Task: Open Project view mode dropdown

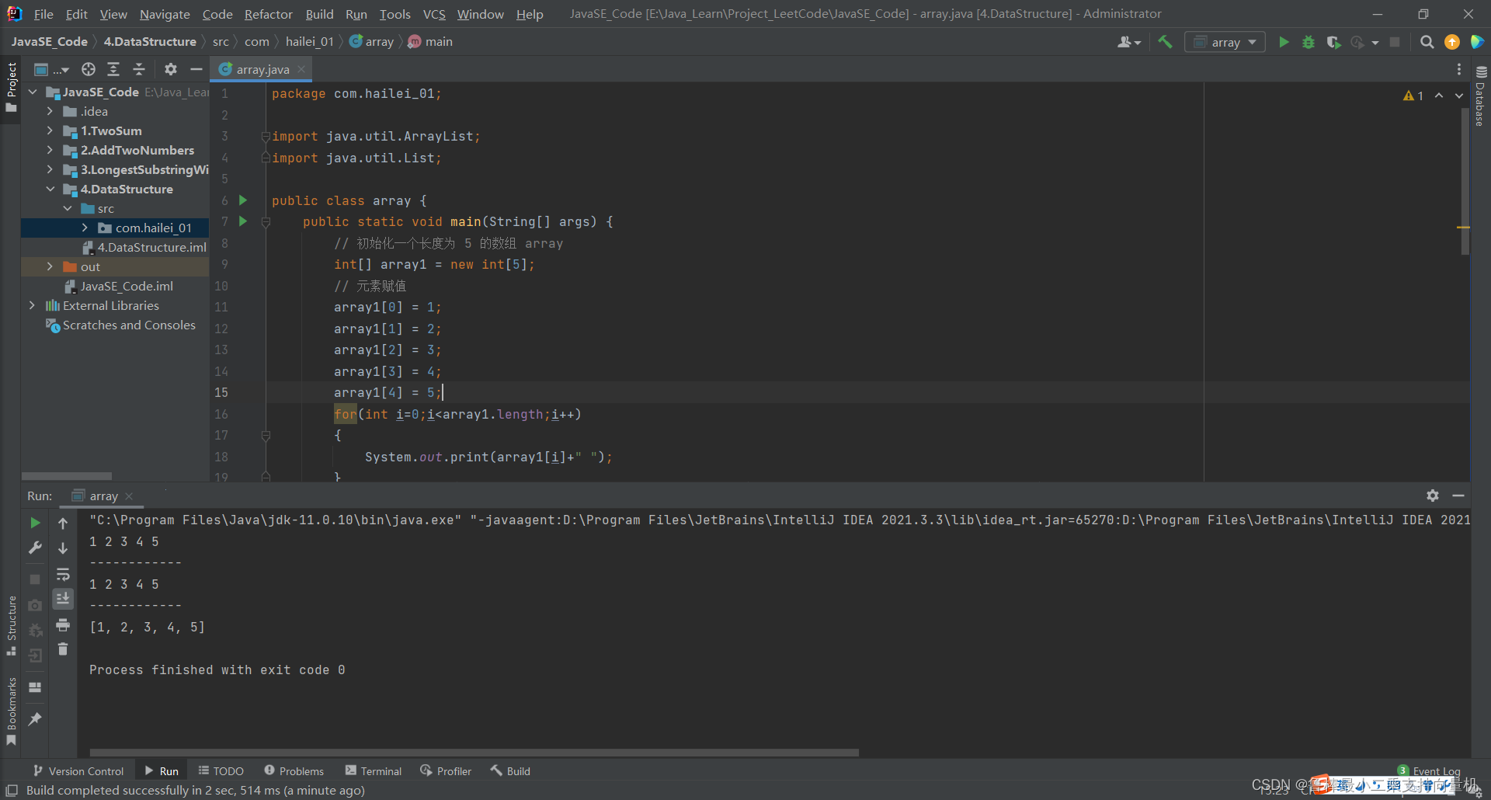Action: 51,69
